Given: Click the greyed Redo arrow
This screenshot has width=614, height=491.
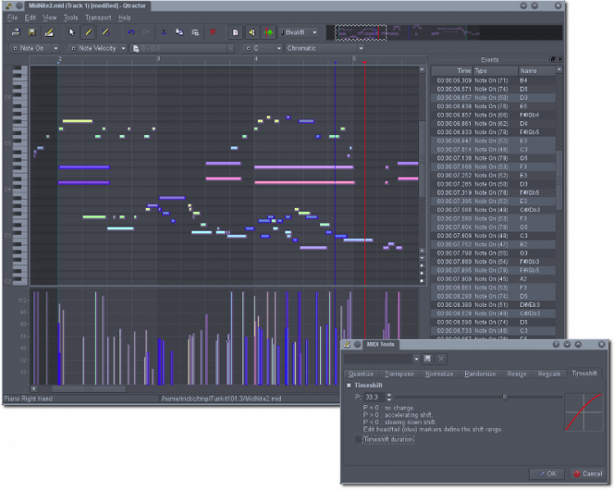Looking at the screenshot, I should (x=146, y=33).
